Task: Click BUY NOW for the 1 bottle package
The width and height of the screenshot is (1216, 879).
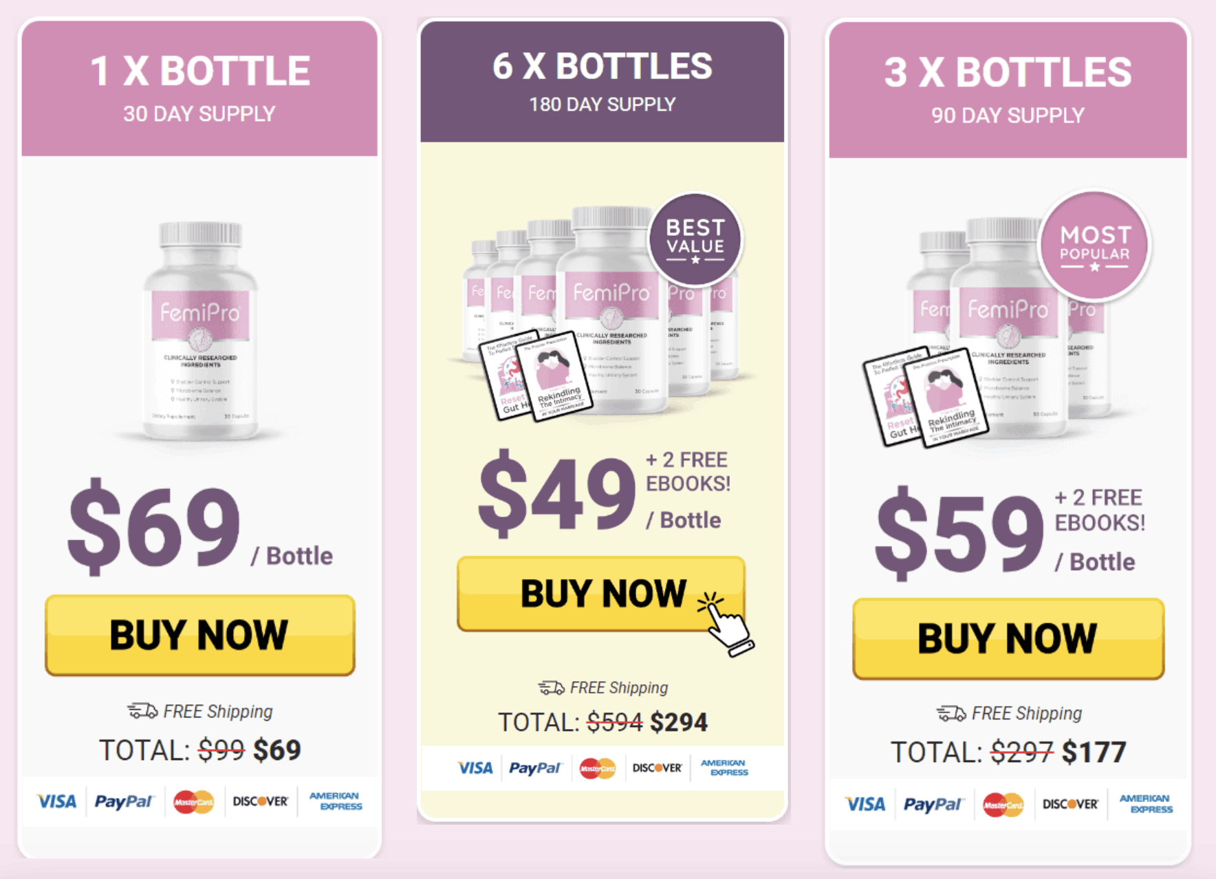Action: [200, 635]
